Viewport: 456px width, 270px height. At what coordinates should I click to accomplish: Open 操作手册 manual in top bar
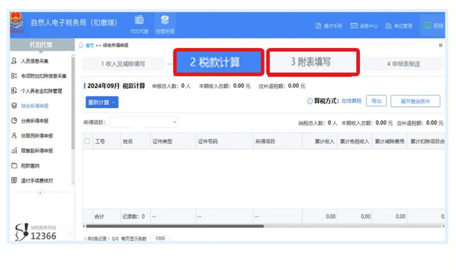click(329, 26)
